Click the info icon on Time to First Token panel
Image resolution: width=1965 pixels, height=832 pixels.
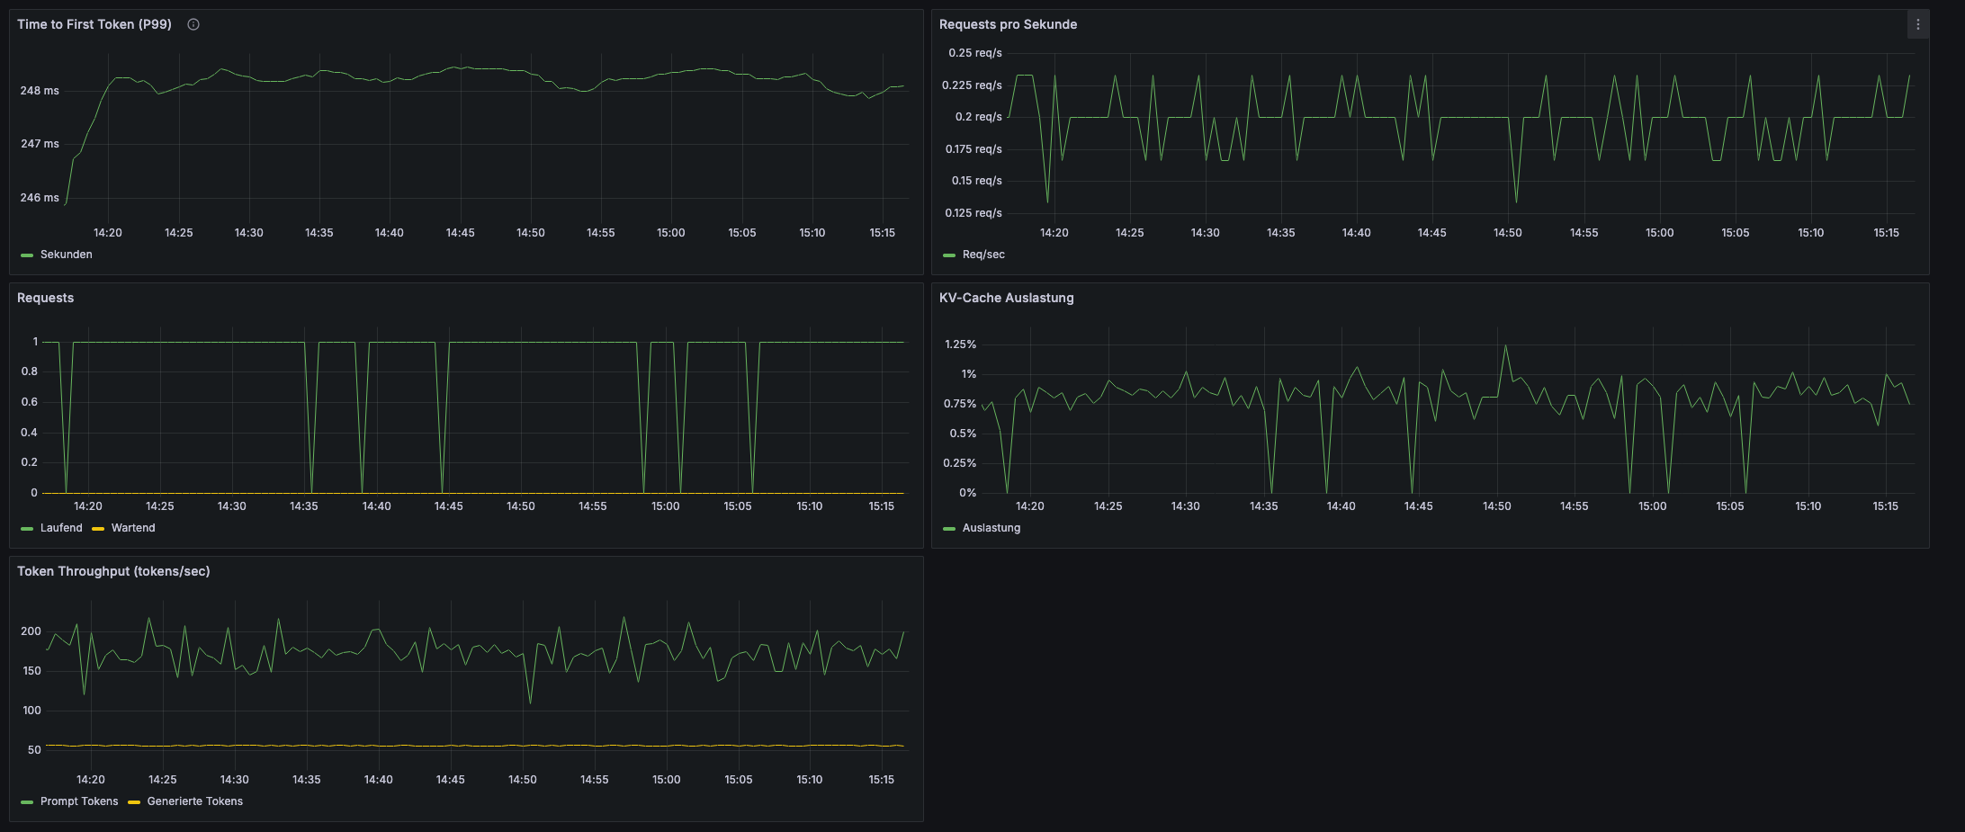pos(193,24)
